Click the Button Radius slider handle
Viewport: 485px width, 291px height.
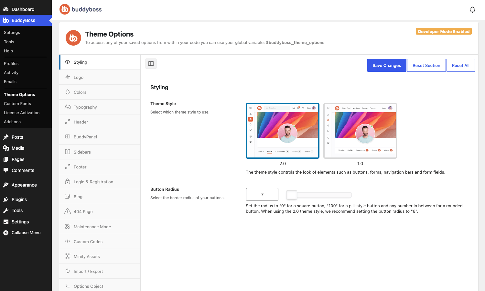pyautogui.click(x=292, y=195)
